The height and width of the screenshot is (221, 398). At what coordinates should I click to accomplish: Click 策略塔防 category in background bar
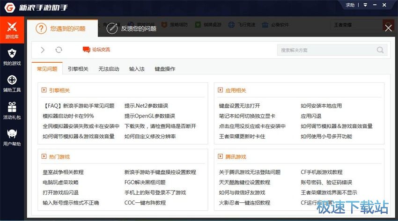[x=175, y=25]
